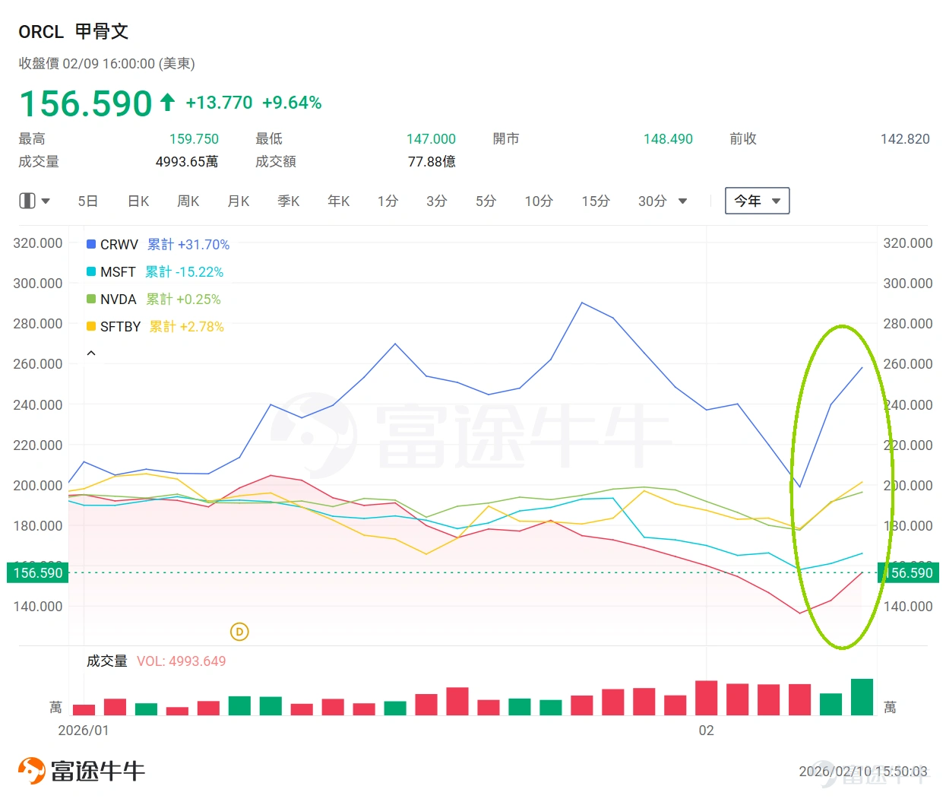Expand the 30分 interval dropdown arrow

click(x=682, y=201)
